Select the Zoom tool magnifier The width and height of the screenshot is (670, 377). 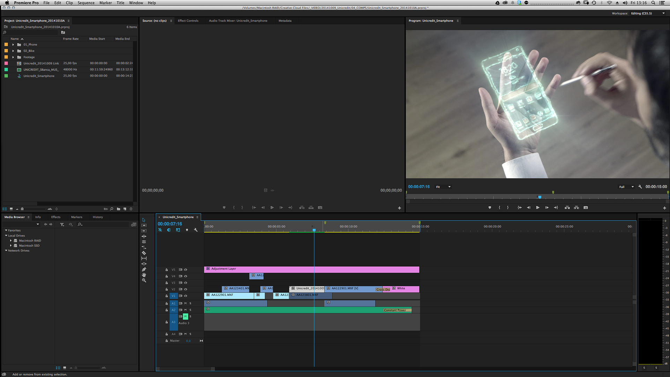click(x=144, y=281)
